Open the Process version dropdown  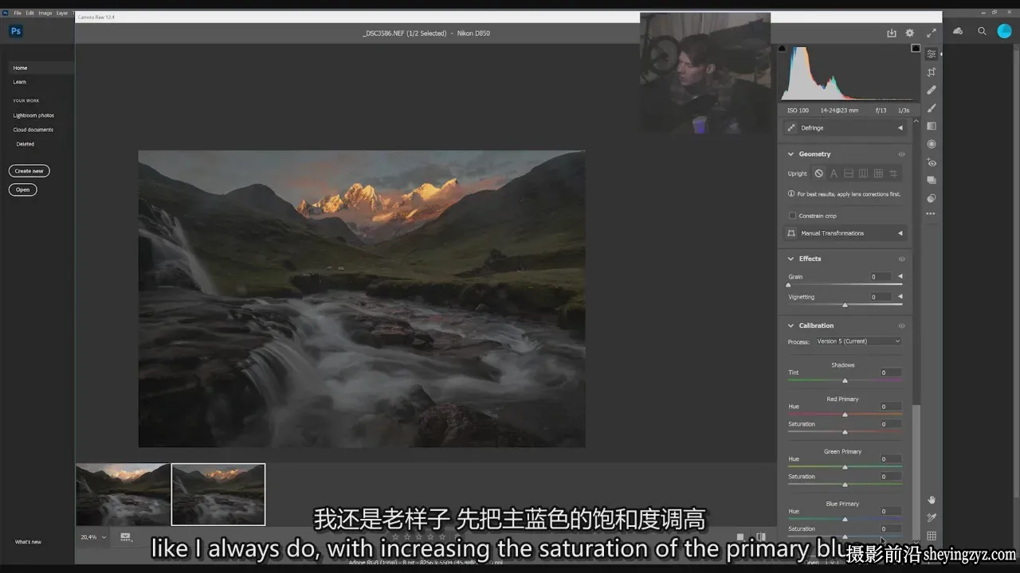point(858,341)
